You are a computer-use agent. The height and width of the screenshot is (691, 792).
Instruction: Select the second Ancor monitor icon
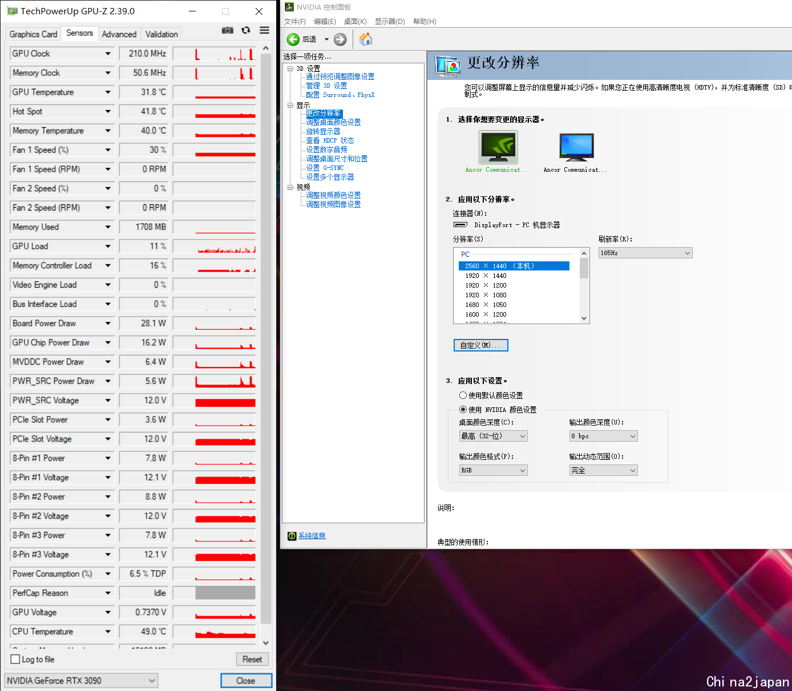point(576,147)
